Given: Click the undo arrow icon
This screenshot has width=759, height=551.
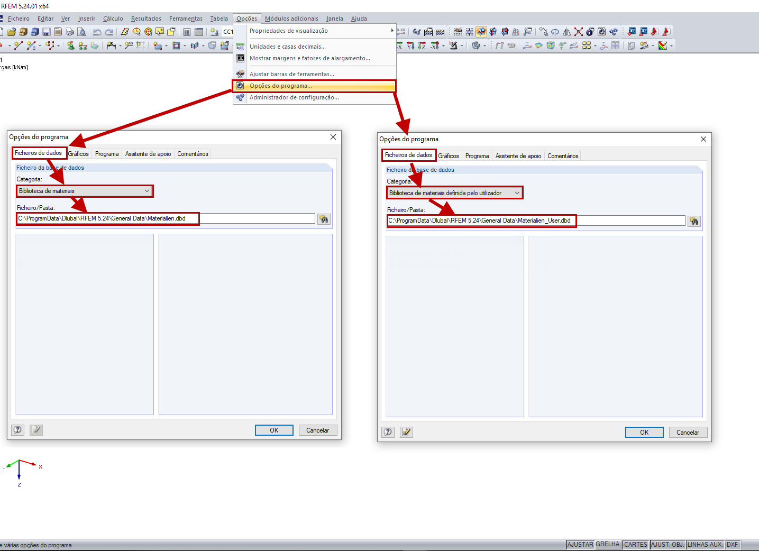Looking at the screenshot, I should coord(97,32).
